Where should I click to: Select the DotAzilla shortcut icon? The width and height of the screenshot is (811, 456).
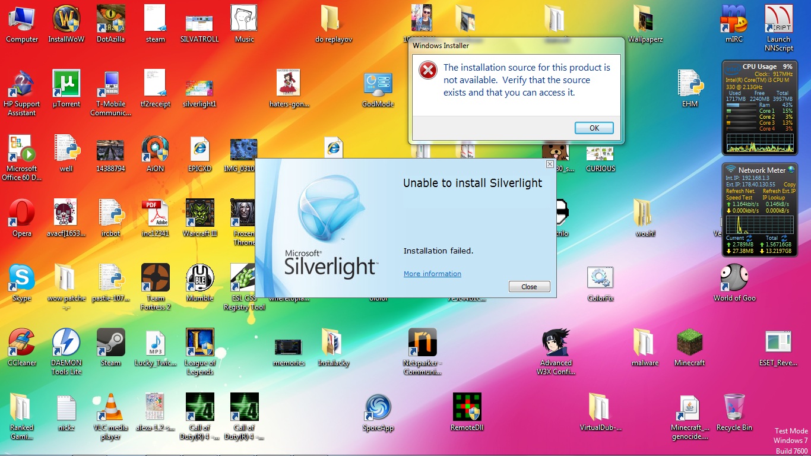111,24
